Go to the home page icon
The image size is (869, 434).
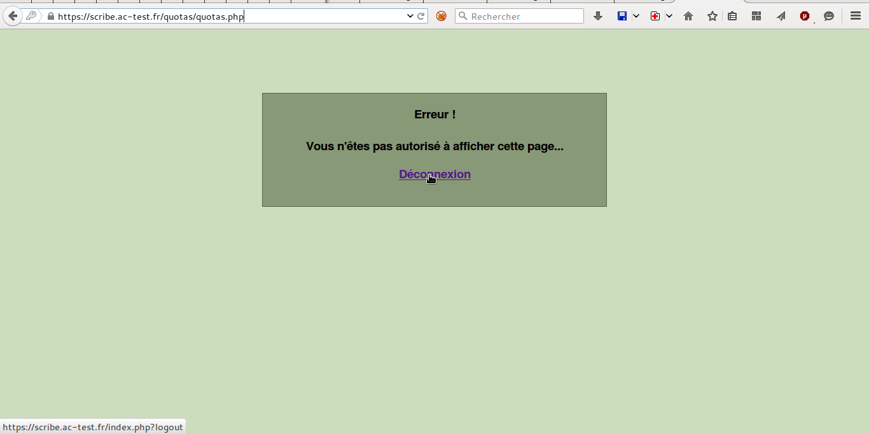[688, 16]
